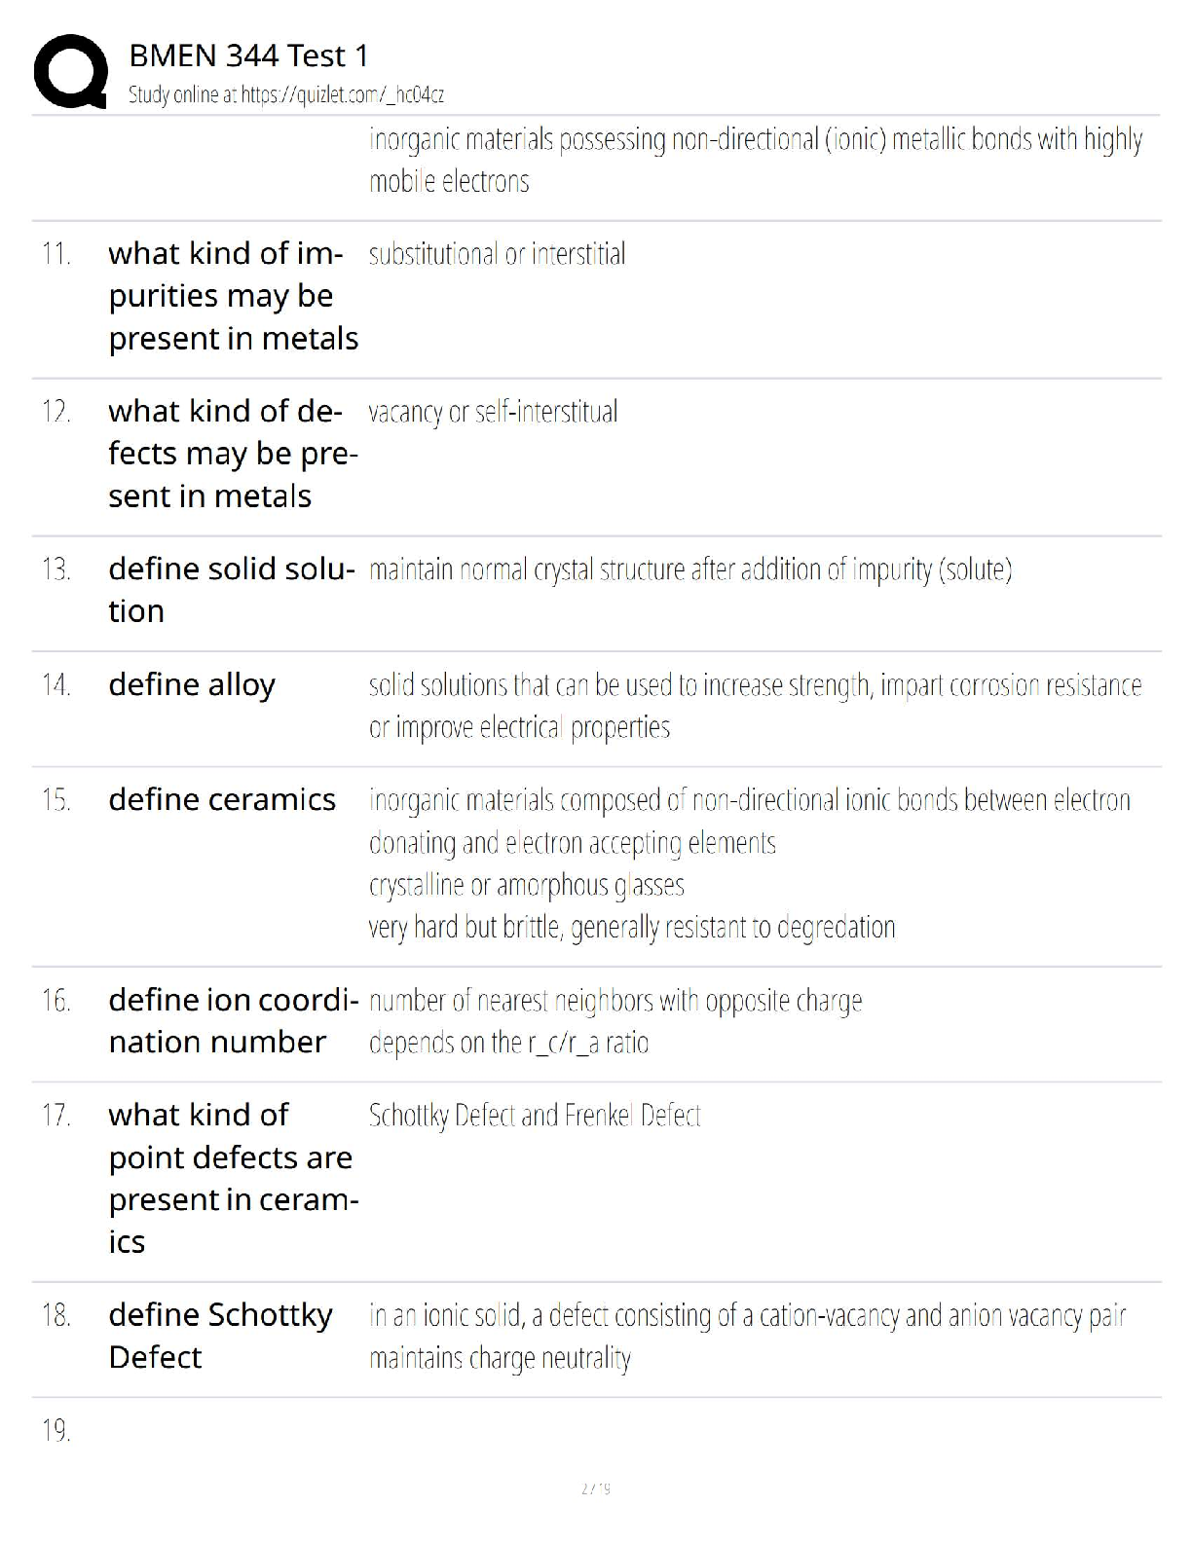Click item number 19
The height and width of the screenshot is (1542, 1192).
(56, 1431)
